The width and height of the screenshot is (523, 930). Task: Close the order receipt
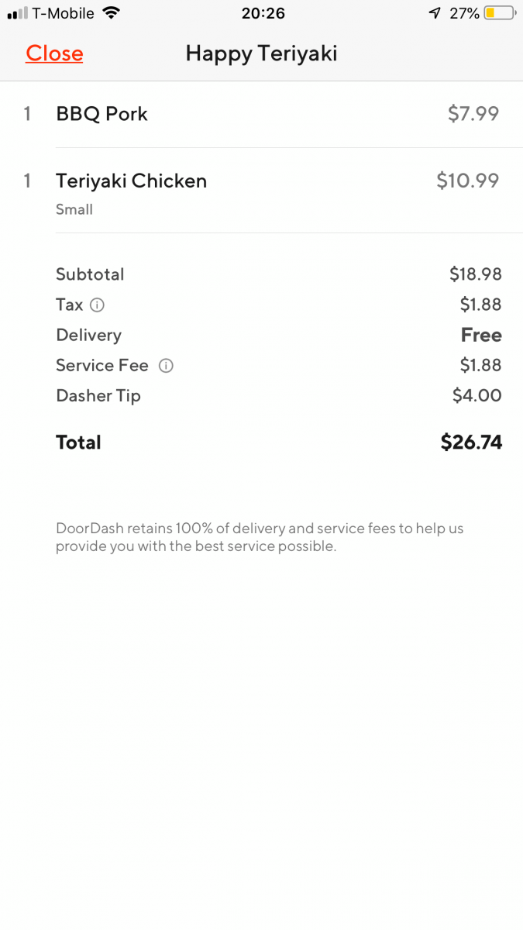click(54, 53)
